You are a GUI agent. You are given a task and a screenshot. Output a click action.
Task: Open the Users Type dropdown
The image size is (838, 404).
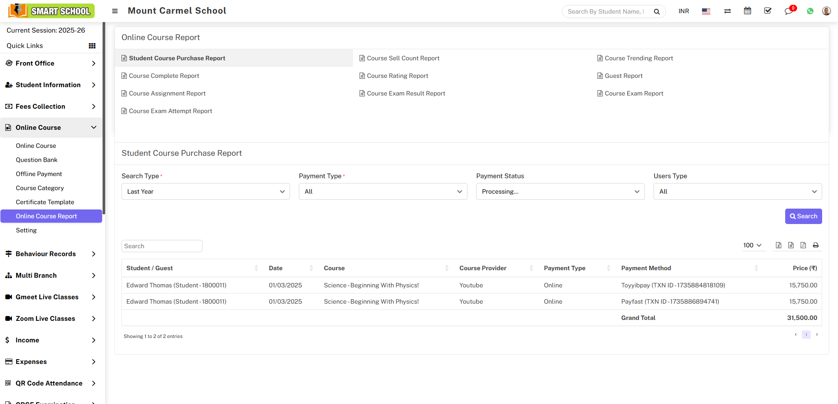point(737,191)
